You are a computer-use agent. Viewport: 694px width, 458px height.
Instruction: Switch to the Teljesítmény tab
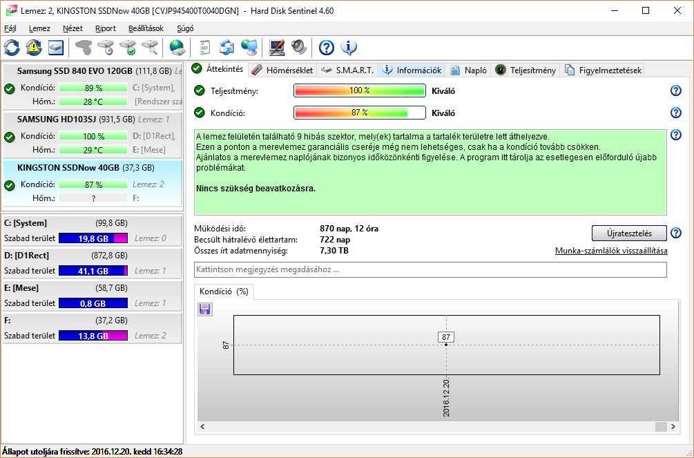526,70
